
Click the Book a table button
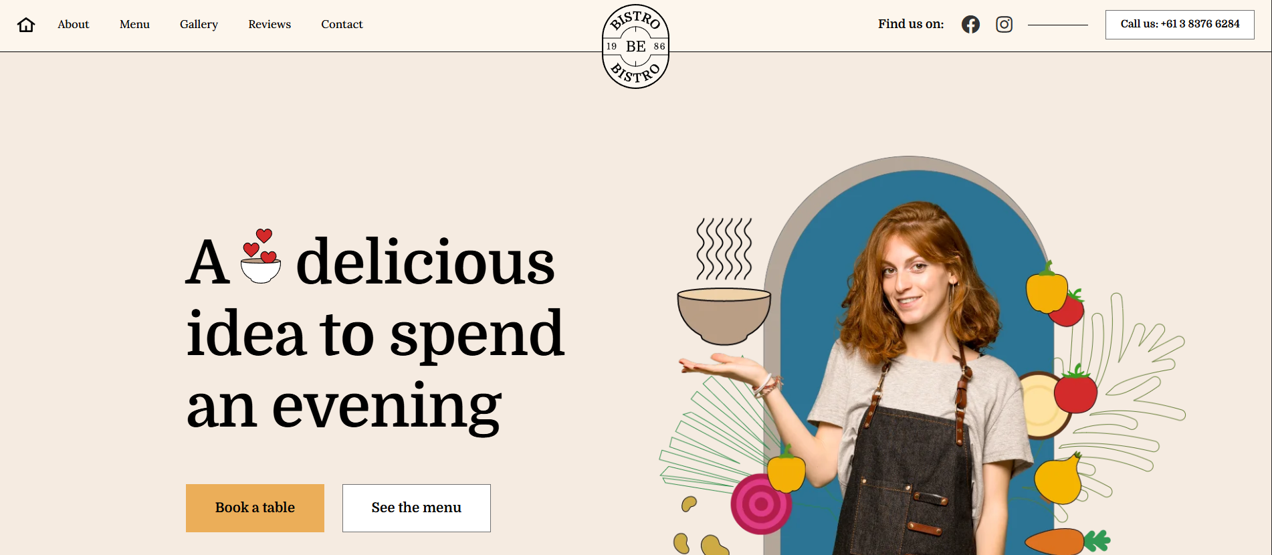pyautogui.click(x=255, y=508)
